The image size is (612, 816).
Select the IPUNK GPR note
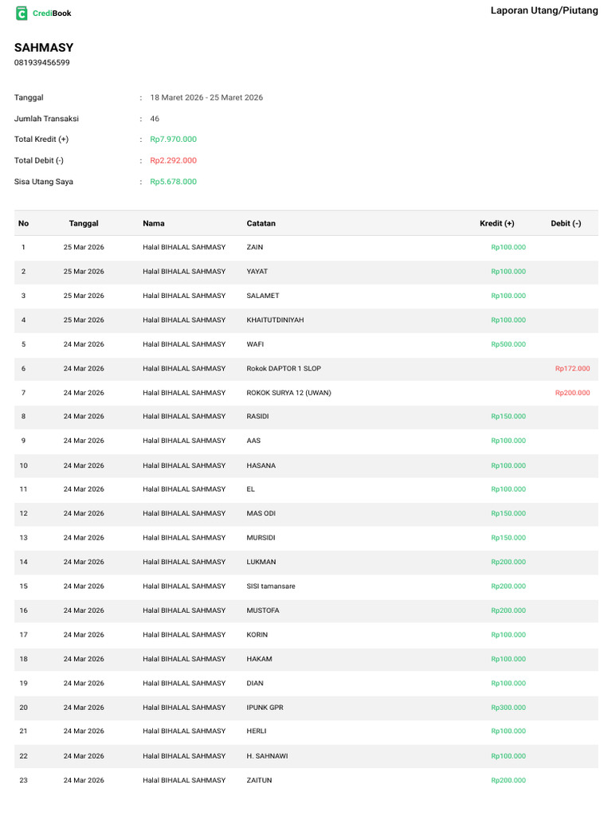(265, 708)
